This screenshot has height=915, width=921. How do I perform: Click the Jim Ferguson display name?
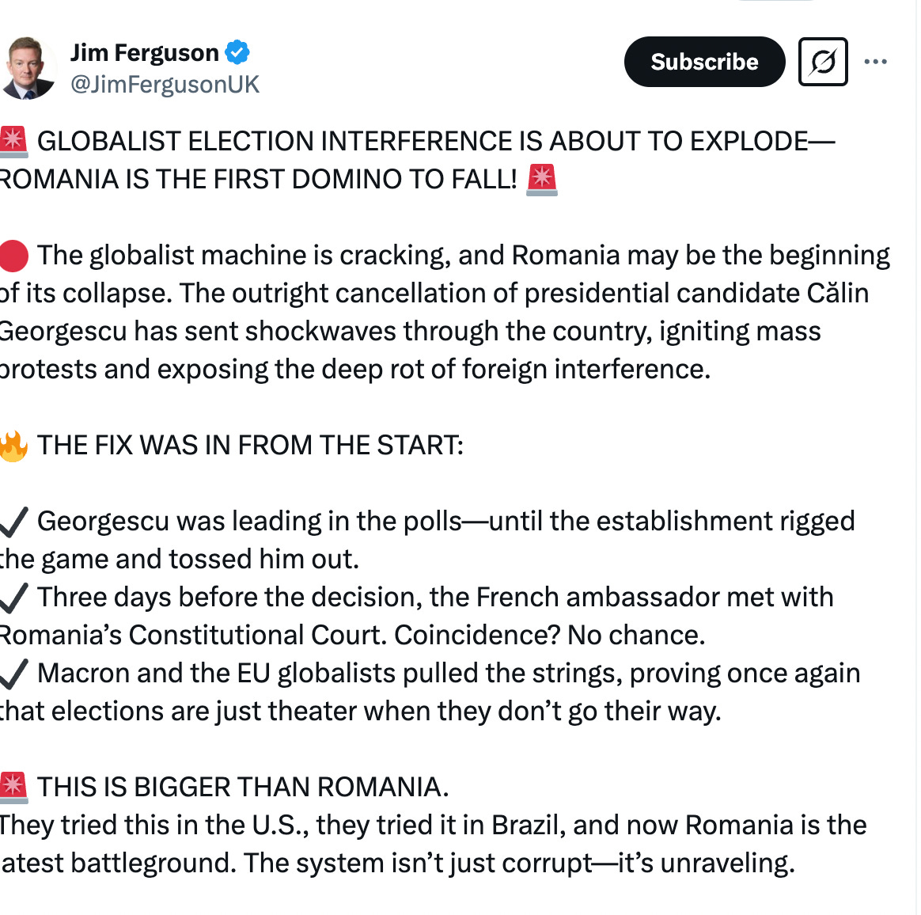(x=145, y=53)
